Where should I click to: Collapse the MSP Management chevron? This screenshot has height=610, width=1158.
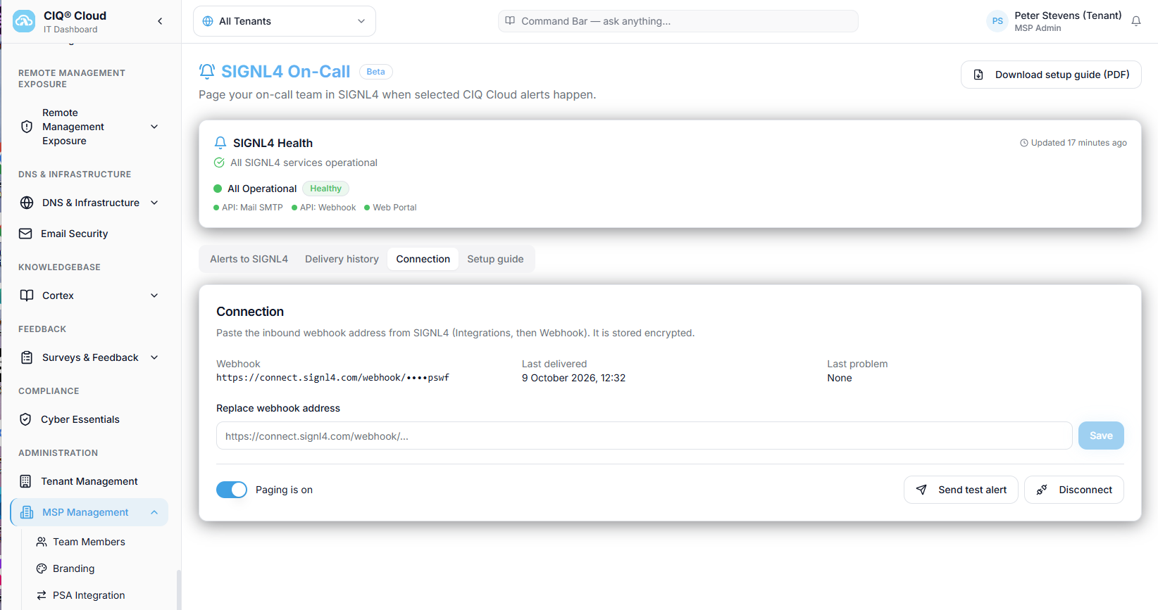pyautogui.click(x=154, y=512)
